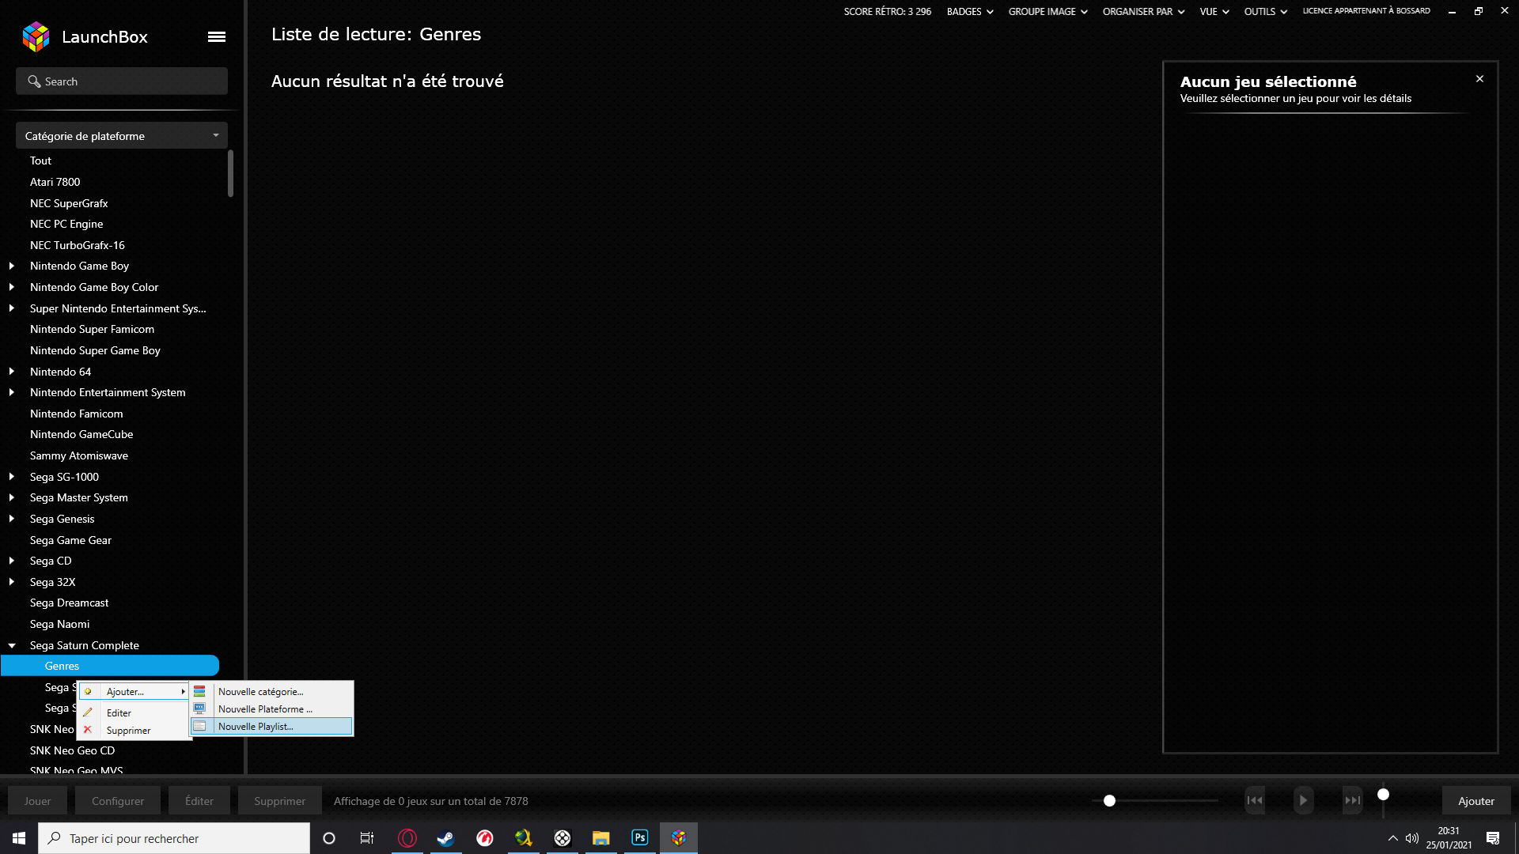Expand Sega 32X tree node

coord(12,582)
